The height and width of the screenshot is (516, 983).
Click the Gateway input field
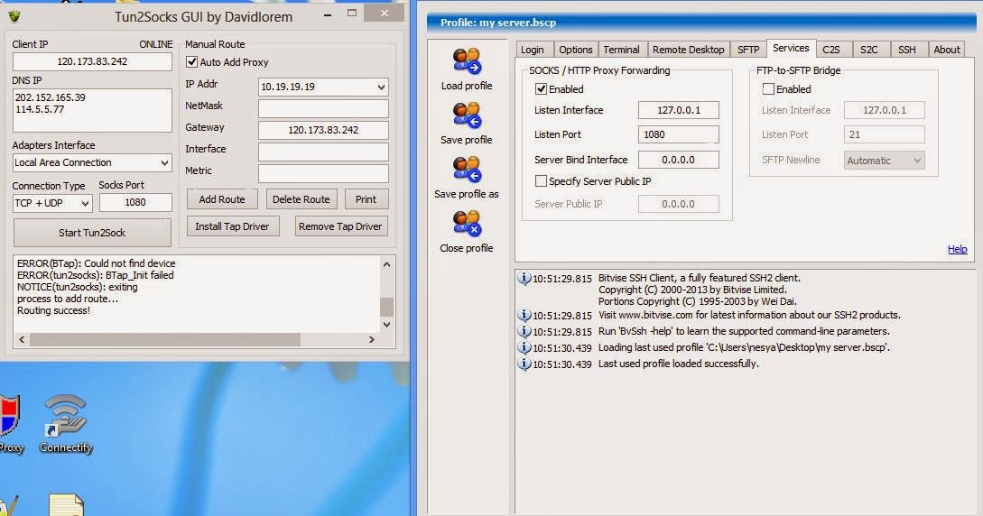[x=323, y=130]
